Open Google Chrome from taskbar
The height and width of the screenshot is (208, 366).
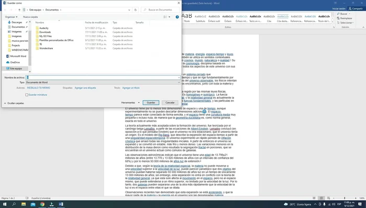(x=42, y=204)
